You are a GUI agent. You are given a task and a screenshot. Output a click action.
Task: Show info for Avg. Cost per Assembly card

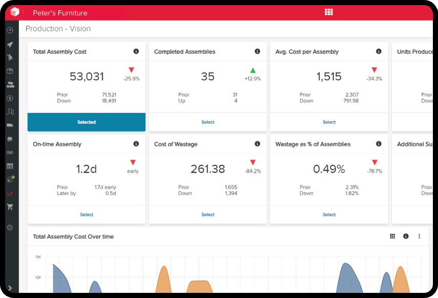(x=379, y=51)
